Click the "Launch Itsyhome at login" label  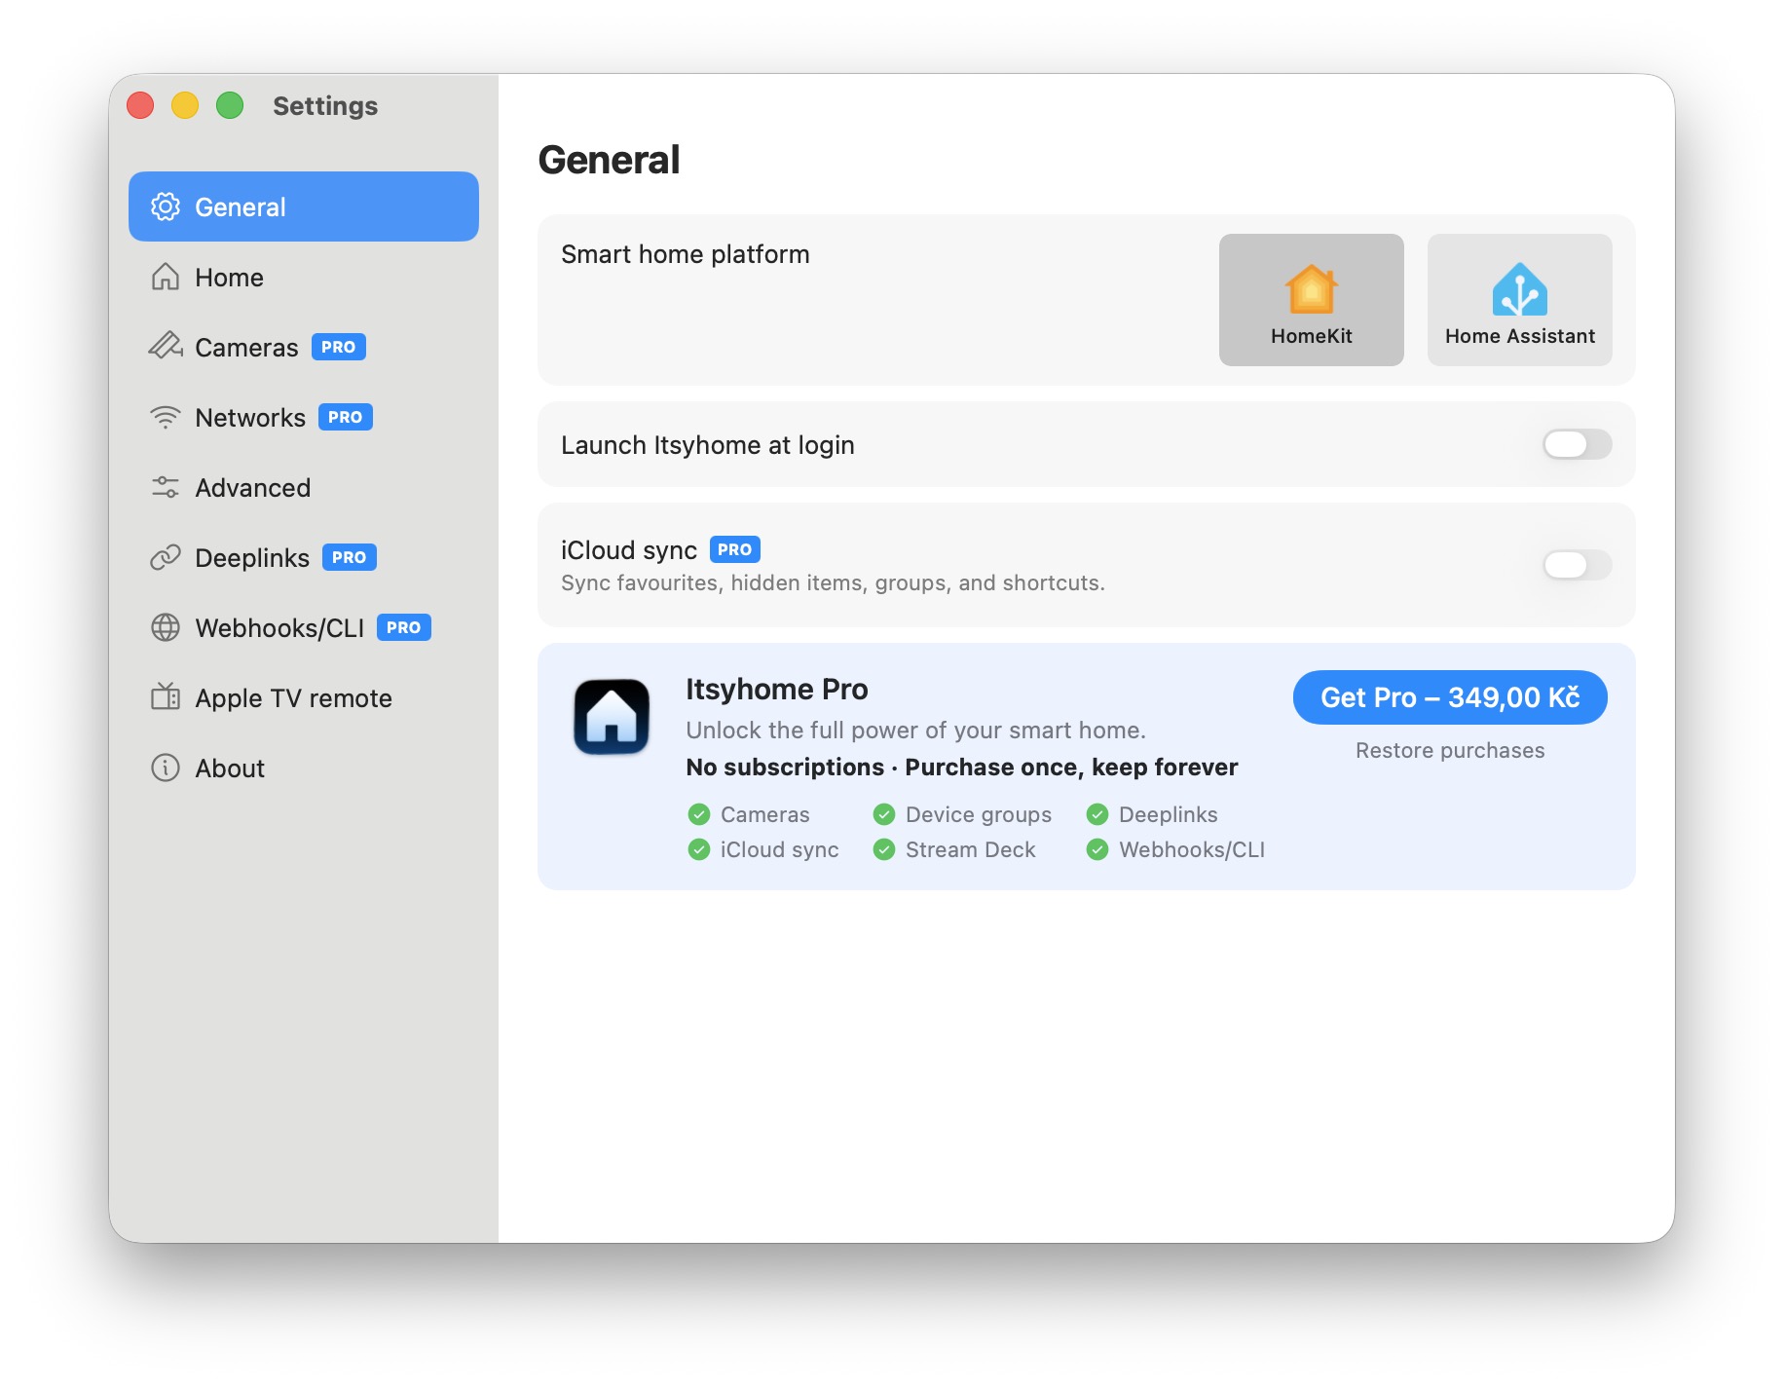[708, 445]
